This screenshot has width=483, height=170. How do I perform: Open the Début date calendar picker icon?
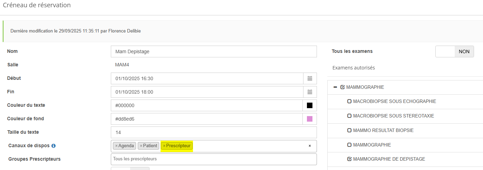click(310, 78)
